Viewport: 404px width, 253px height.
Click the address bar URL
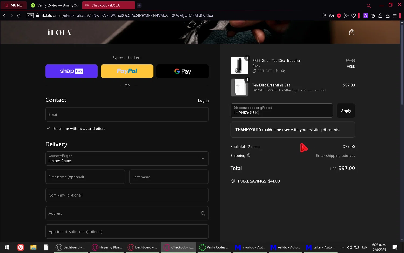pyautogui.click(x=128, y=16)
